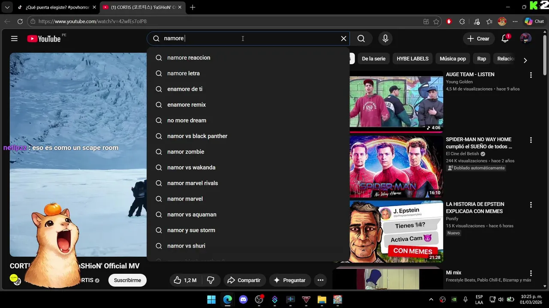Select suggestion 'enamore de ti'

[x=248, y=89]
